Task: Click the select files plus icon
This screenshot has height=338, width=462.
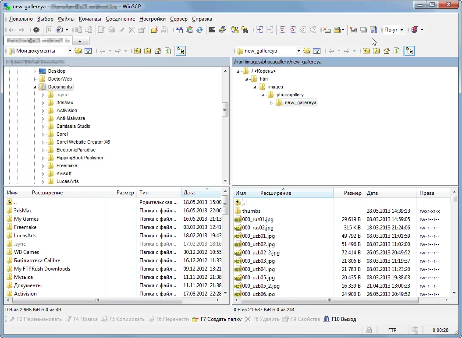Action: tap(259, 30)
